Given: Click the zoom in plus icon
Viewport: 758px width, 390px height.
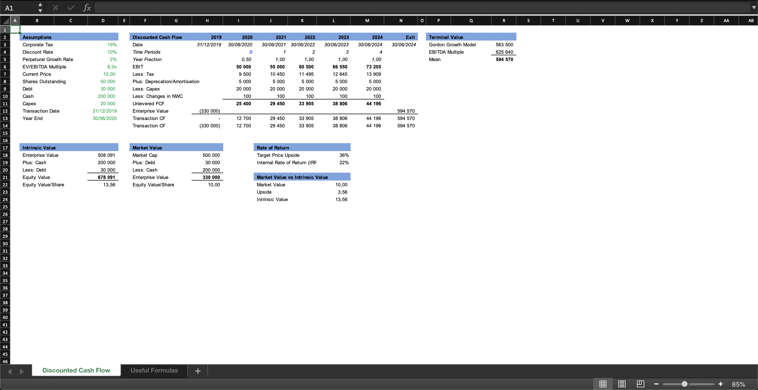Looking at the screenshot, I should (x=721, y=383).
